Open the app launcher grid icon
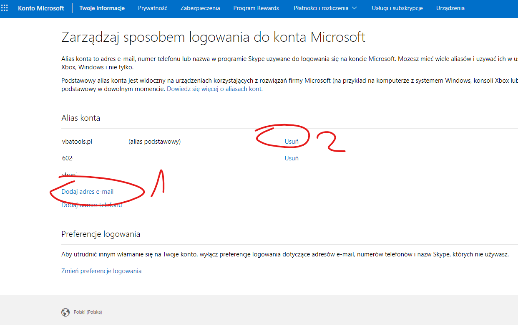The height and width of the screenshot is (332, 518). (x=5, y=8)
